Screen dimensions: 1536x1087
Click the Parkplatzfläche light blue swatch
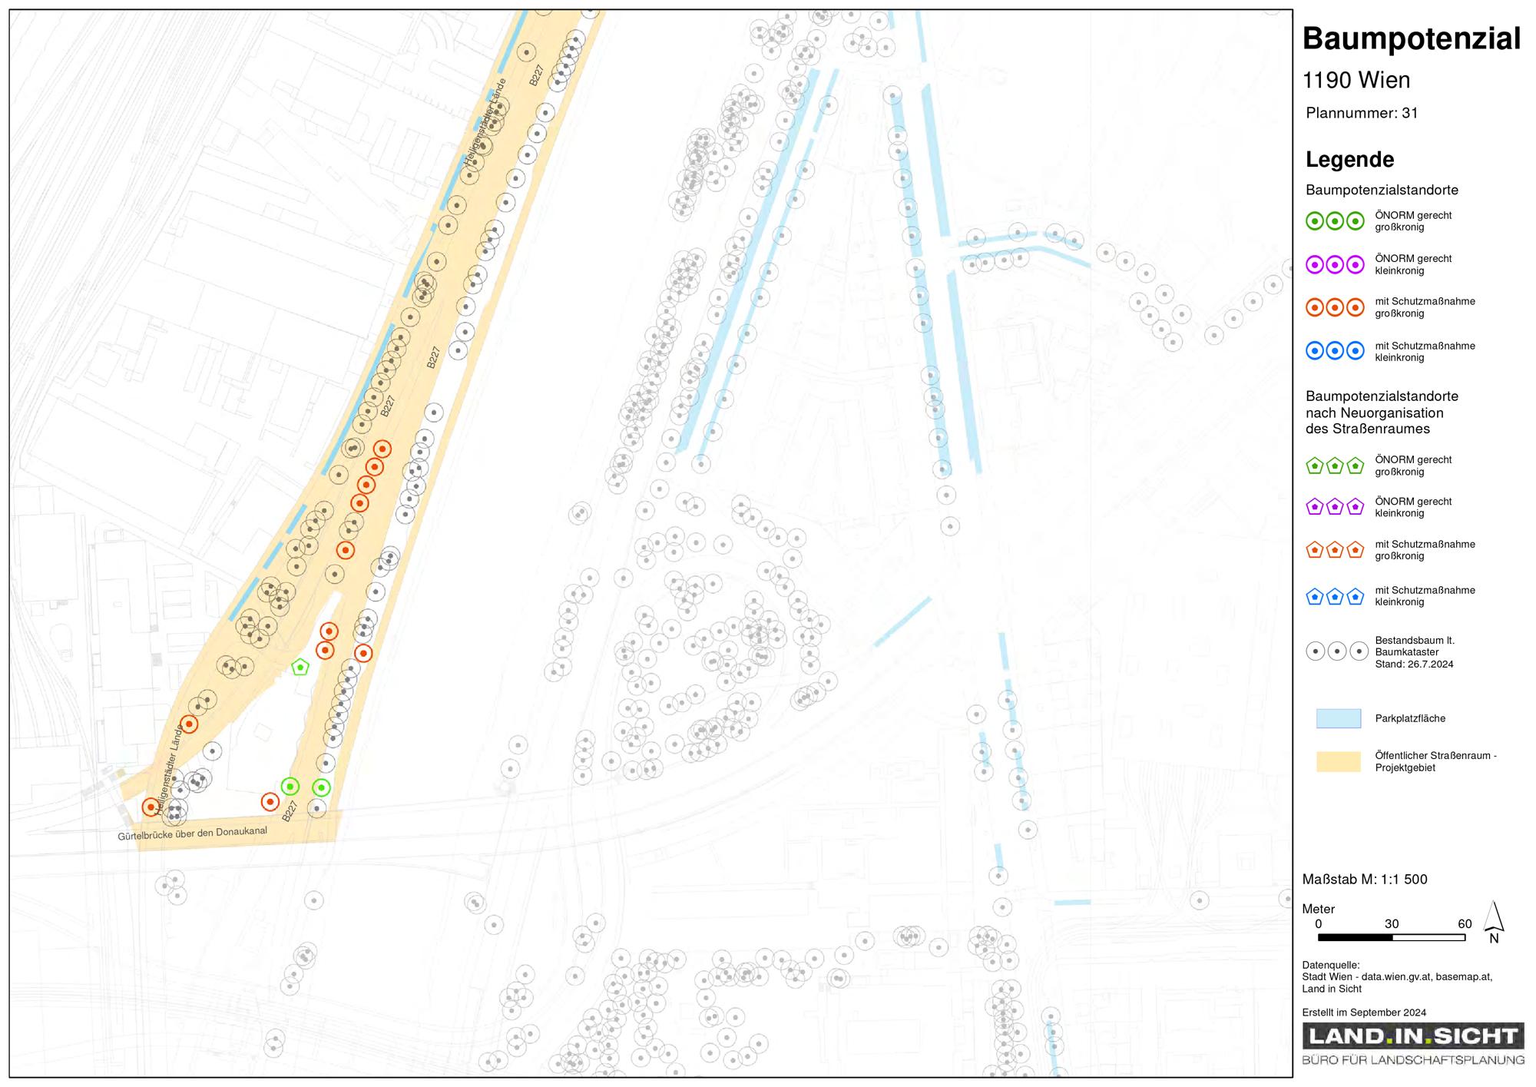(1338, 718)
